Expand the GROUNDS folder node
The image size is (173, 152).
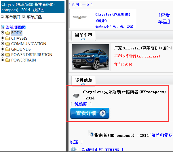[x=2, y=49]
